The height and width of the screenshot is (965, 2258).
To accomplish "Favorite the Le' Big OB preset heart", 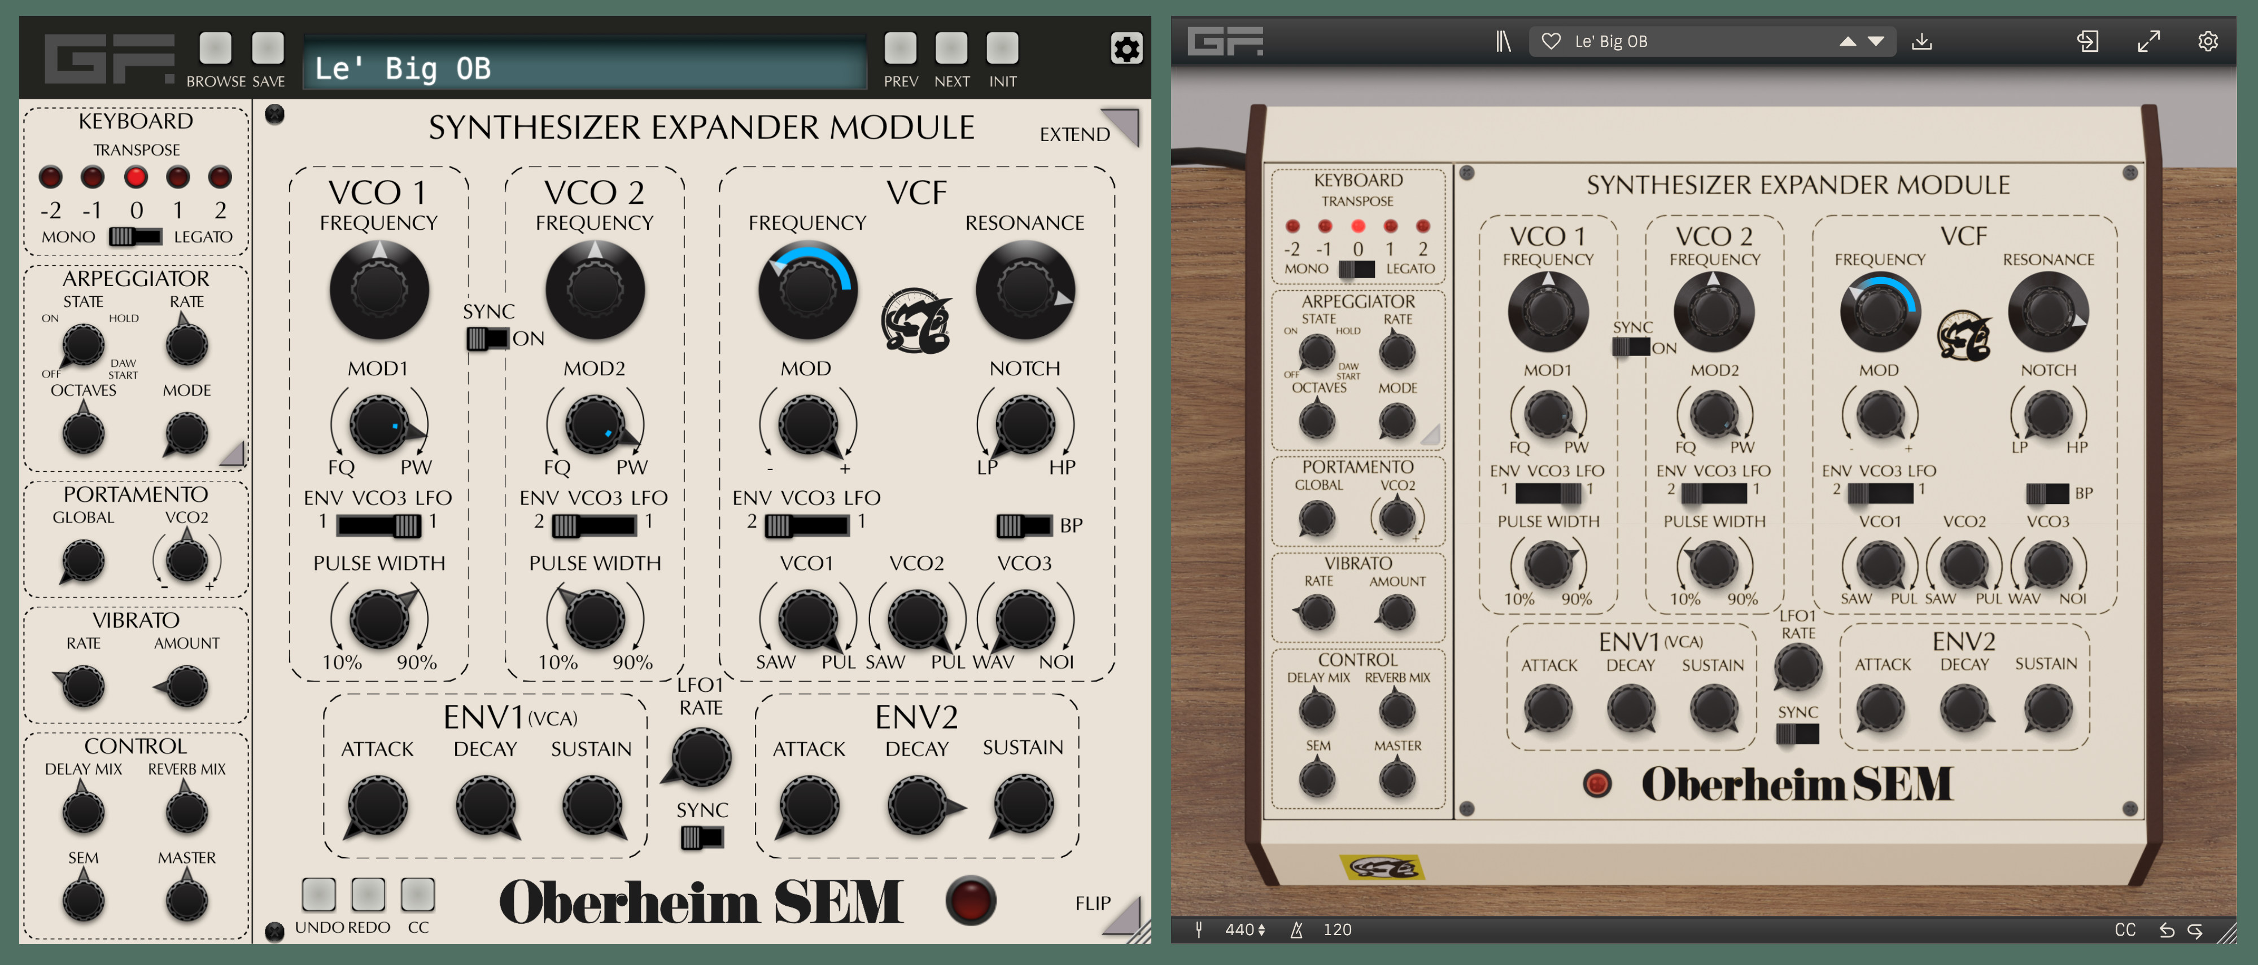I will point(1551,41).
